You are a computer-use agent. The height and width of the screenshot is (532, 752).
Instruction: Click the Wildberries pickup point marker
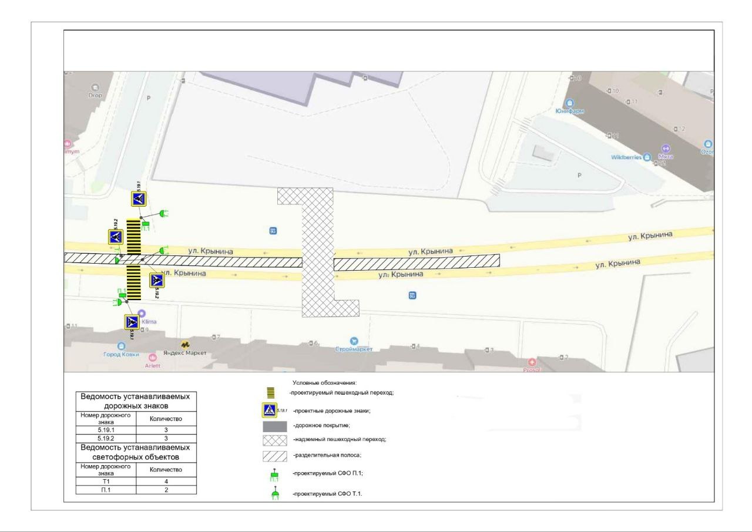click(x=647, y=157)
